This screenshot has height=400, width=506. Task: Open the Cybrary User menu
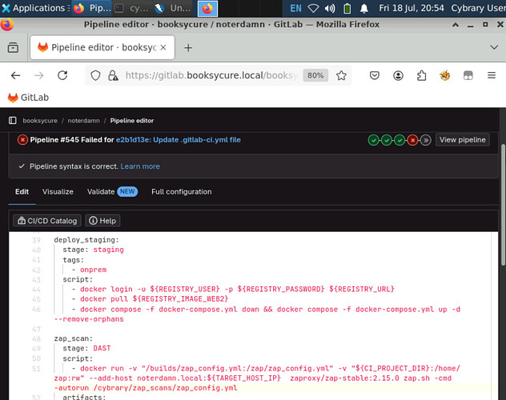tap(478, 8)
